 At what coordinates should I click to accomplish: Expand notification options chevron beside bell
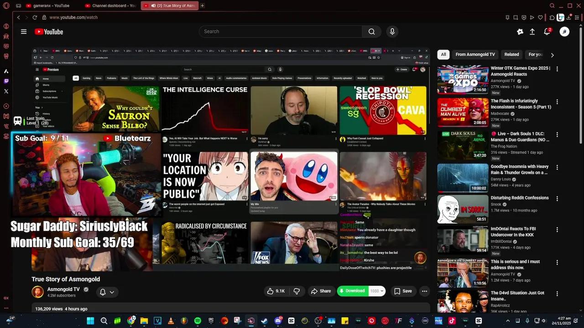(x=112, y=292)
